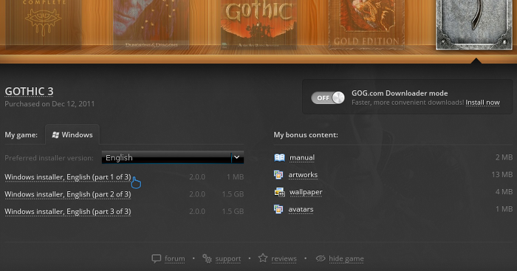The height and width of the screenshot is (271, 517).
Task: Select the Dungeons & Dragons game cover
Action: 151,24
